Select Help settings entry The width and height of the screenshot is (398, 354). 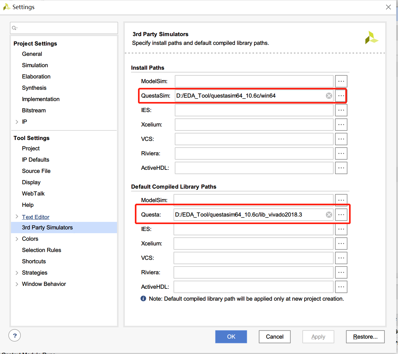pos(28,205)
